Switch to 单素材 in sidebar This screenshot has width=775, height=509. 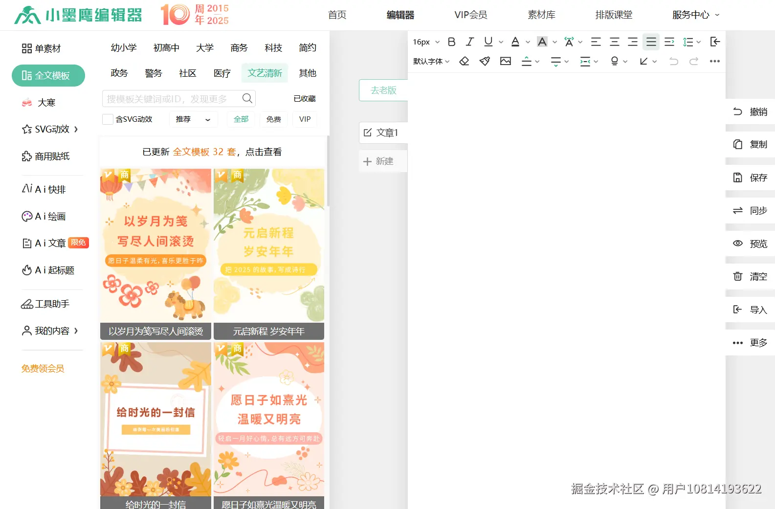click(42, 48)
